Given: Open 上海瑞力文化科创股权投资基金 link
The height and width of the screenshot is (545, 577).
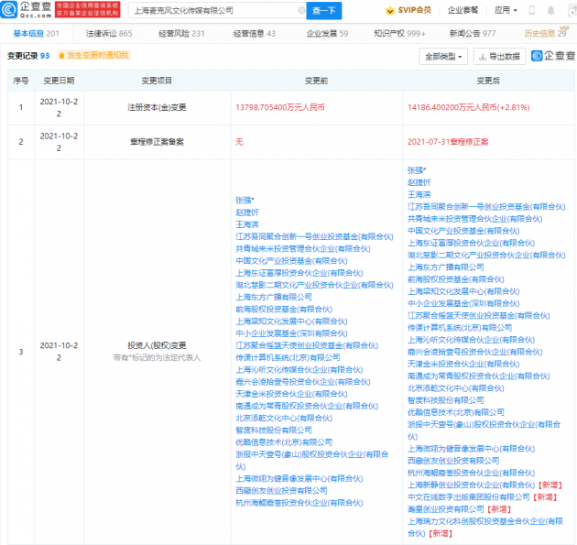Looking at the screenshot, I should pos(485,527).
